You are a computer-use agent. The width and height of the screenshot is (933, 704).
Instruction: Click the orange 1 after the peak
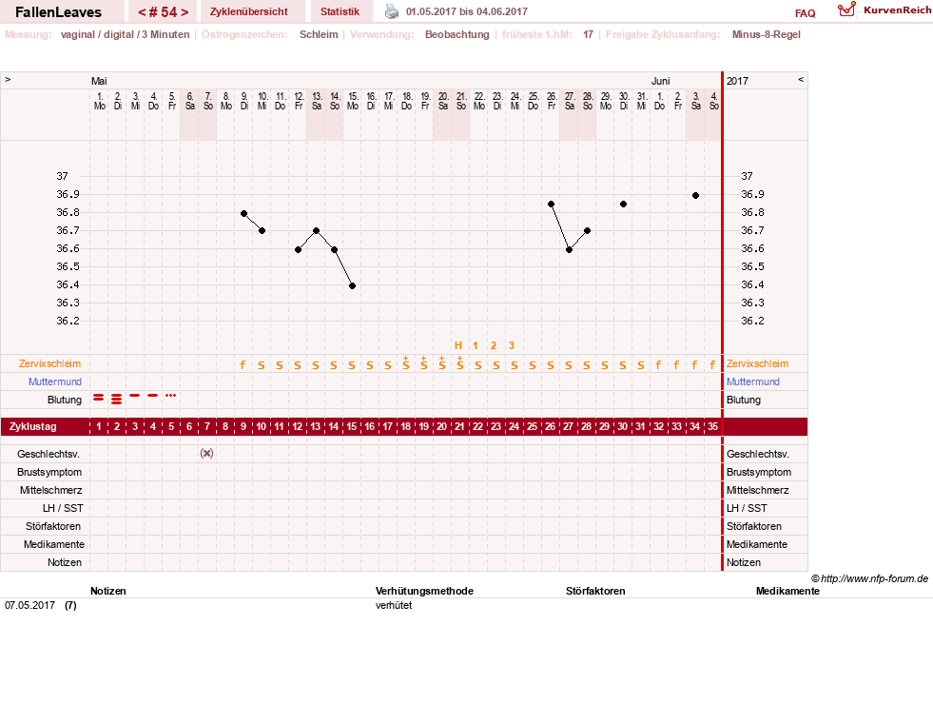[x=476, y=345]
